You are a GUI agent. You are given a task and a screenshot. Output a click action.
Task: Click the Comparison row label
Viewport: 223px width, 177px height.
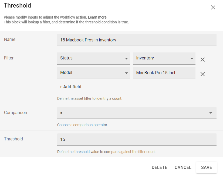pos(15,113)
